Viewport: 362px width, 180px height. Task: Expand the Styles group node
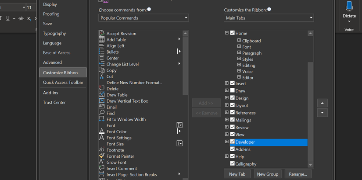tap(239, 59)
